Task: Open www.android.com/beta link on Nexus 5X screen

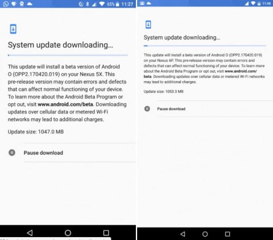Action: click(65, 104)
